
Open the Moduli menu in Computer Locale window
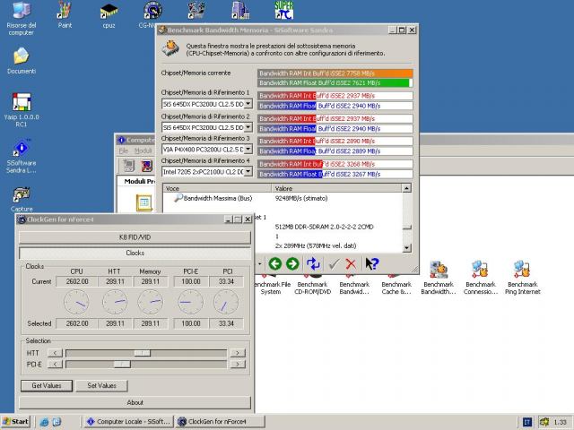(x=143, y=150)
